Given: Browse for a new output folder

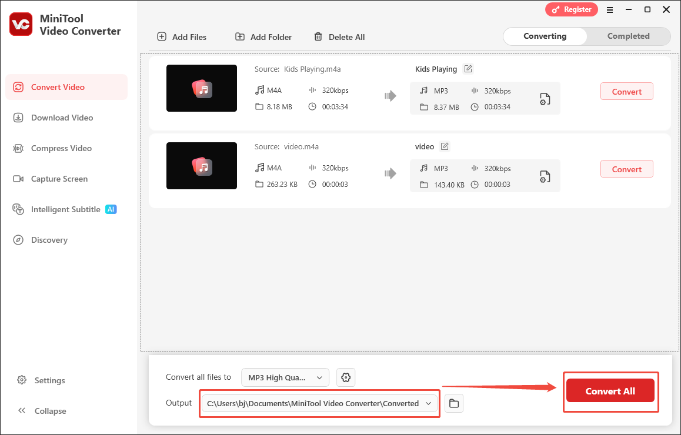Looking at the screenshot, I should [x=453, y=403].
